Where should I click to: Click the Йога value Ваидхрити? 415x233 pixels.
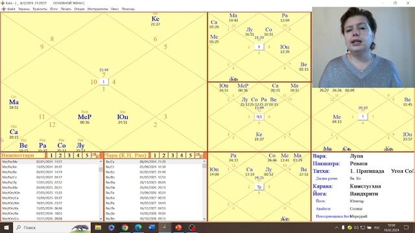tap(364, 194)
